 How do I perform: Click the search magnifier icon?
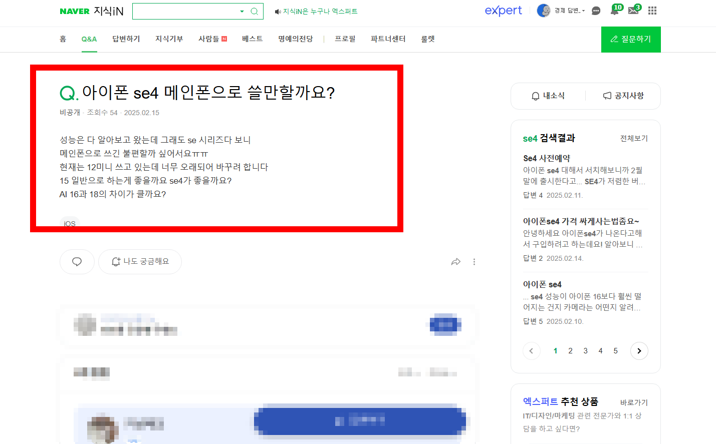coord(255,11)
